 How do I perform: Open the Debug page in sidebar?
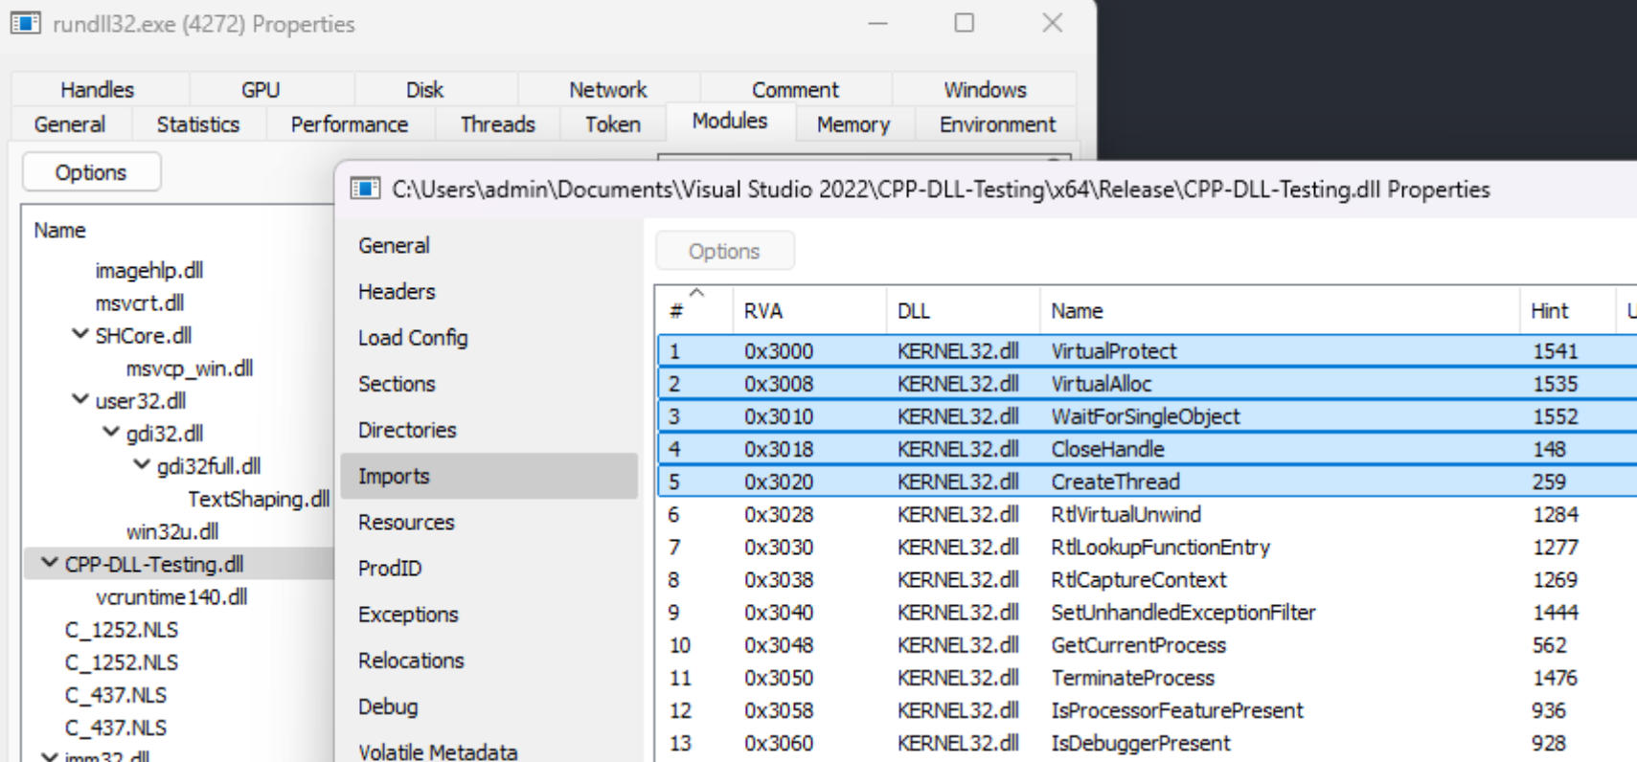489,706
